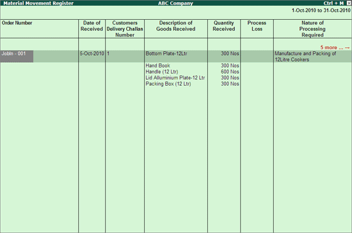This screenshot has width=352, height=233.
Task: Expand the '5 more ...' columns indicator
Action: click(x=335, y=47)
